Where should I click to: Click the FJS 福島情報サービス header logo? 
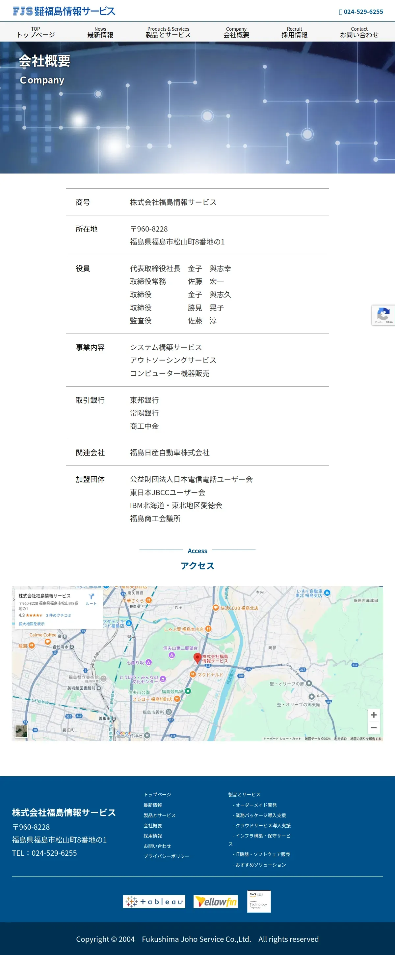[64, 11]
